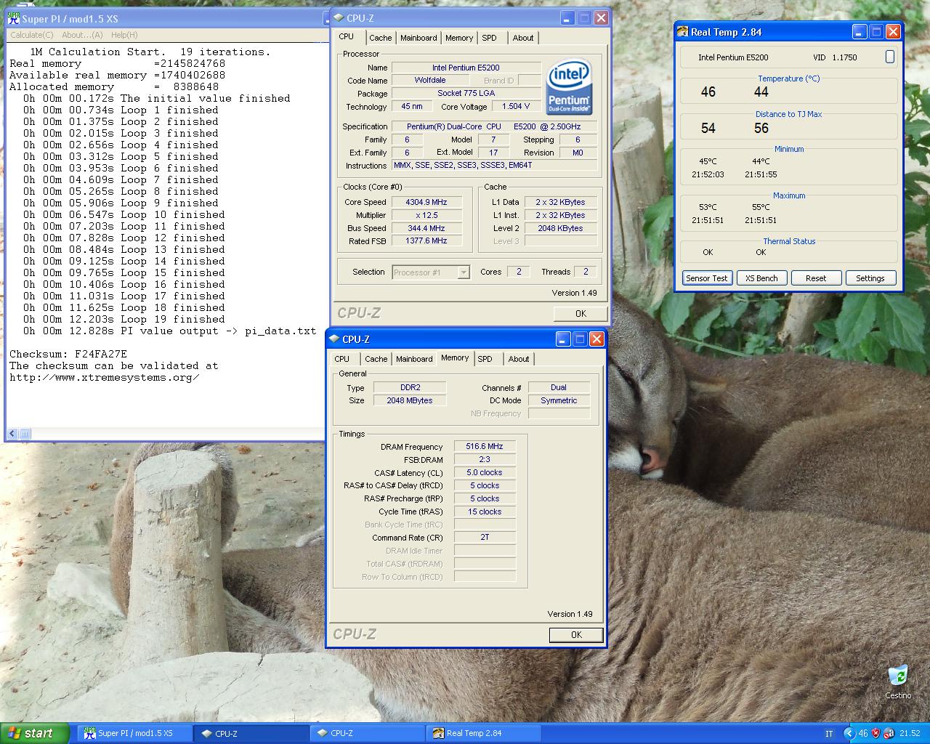Viewport: 930px width, 744px height.
Task: Click OK in the upper CPU-Z window
Action: pos(581,313)
